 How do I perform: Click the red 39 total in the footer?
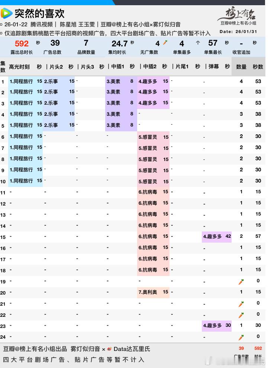[x=241, y=348]
